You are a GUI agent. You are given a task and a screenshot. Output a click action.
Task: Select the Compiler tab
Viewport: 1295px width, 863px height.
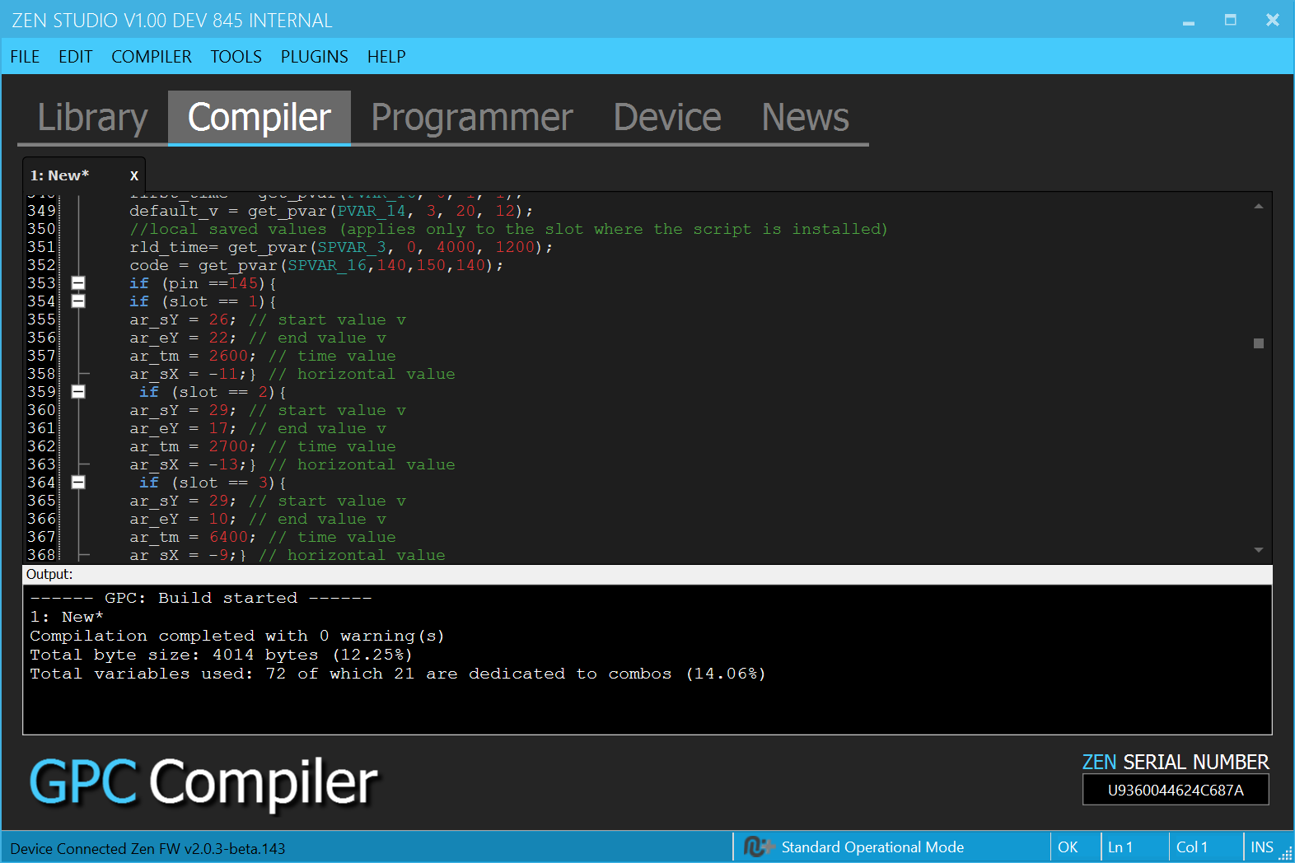pyautogui.click(x=259, y=118)
